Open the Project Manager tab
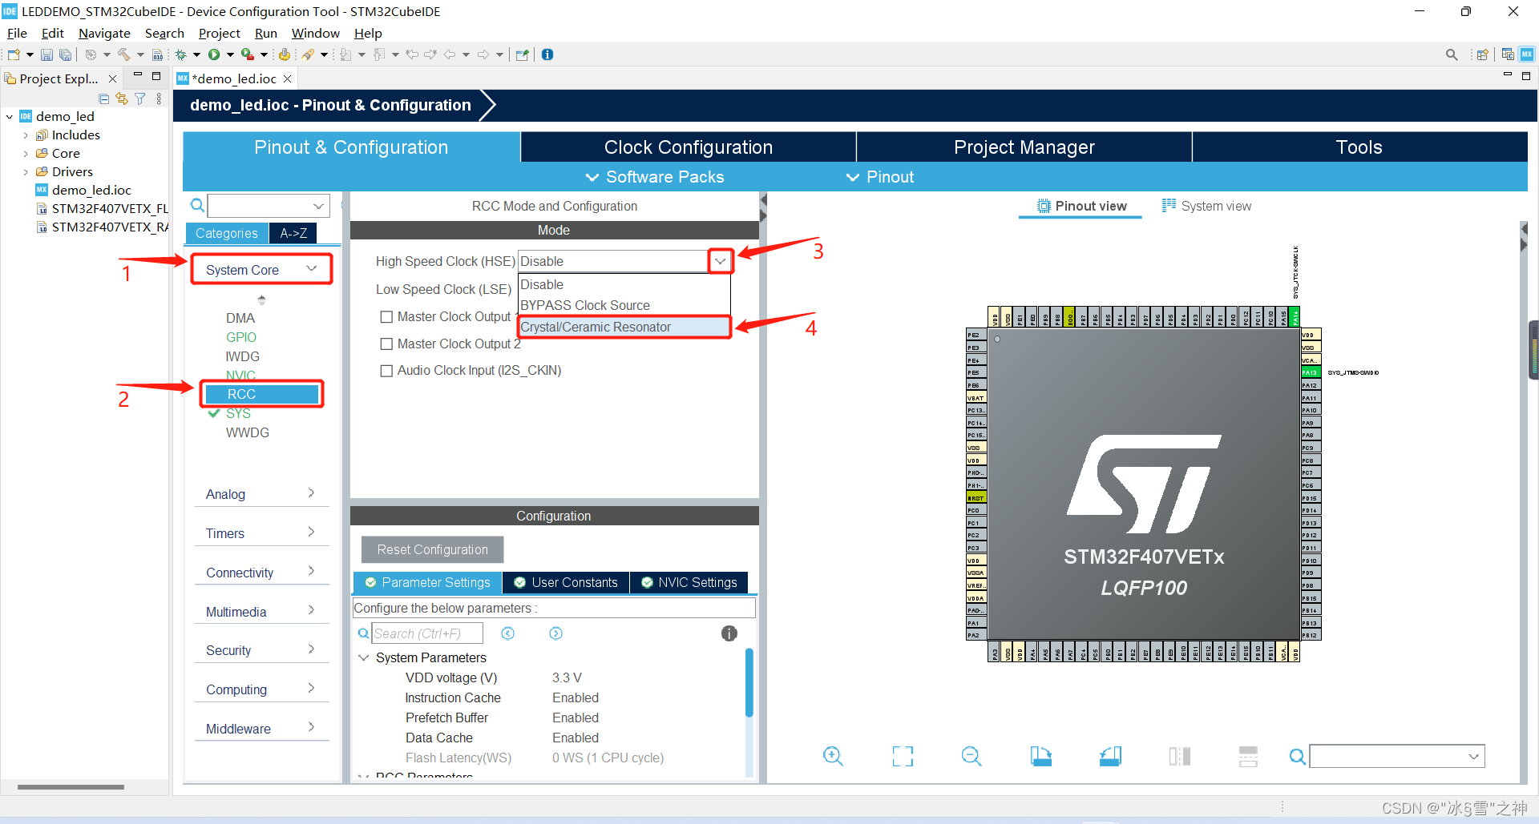Image resolution: width=1539 pixels, height=824 pixels. pos(1024,147)
